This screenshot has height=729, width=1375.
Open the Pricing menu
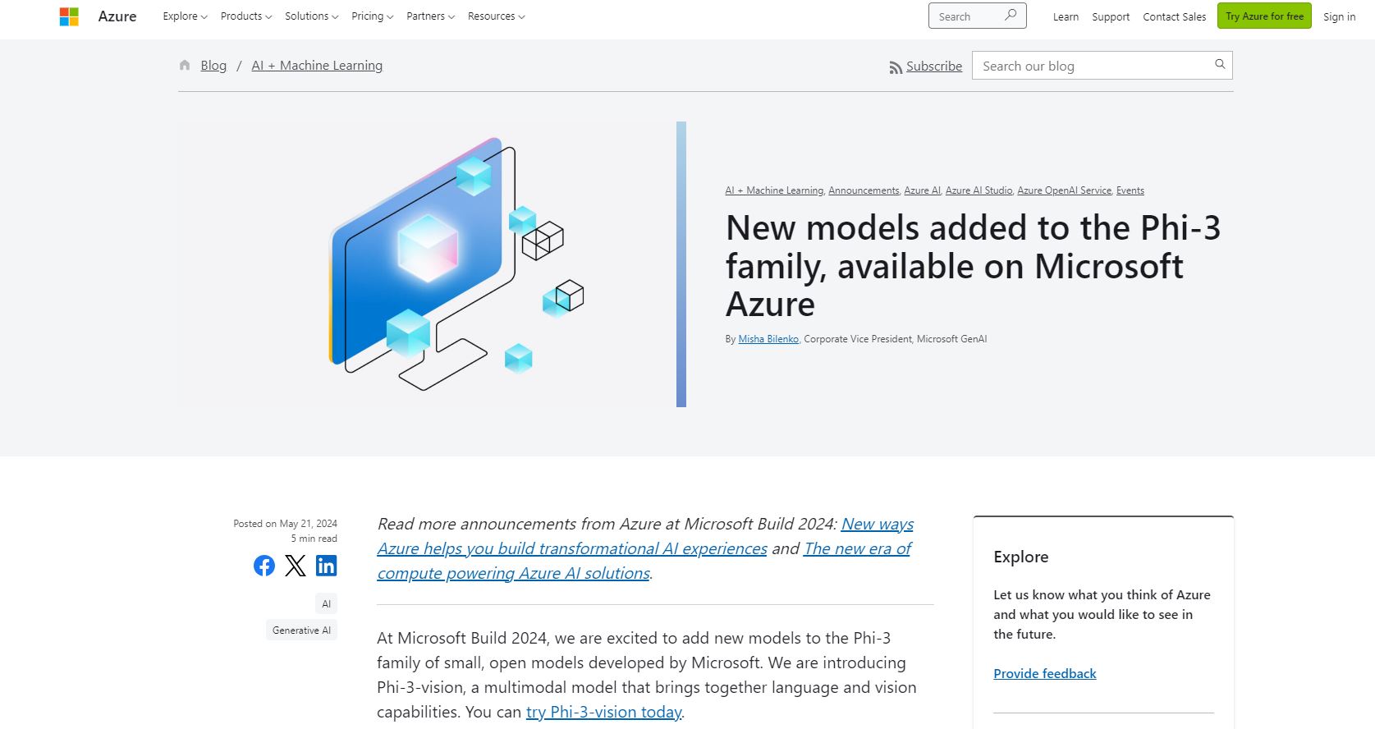point(372,16)
